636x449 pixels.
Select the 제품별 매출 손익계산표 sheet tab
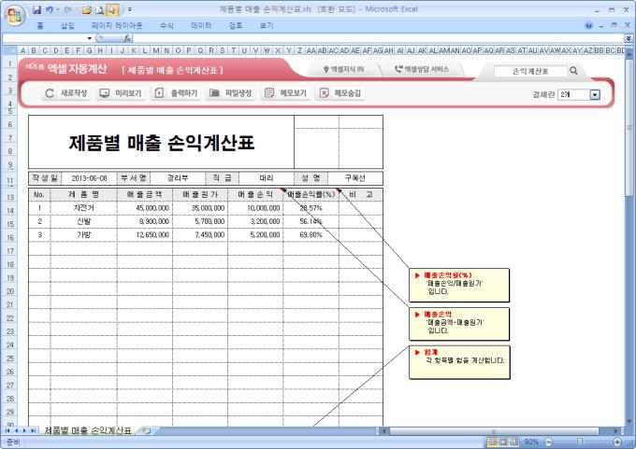pyautogui.click(x=88, y=430)
